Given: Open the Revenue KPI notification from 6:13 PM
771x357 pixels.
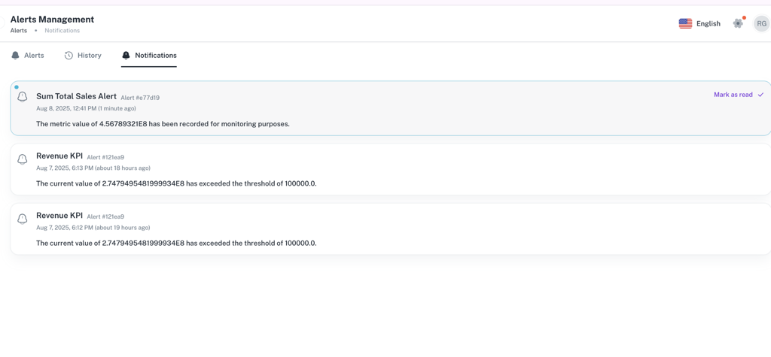Looking at the screenshot, I should pos(59,156).
